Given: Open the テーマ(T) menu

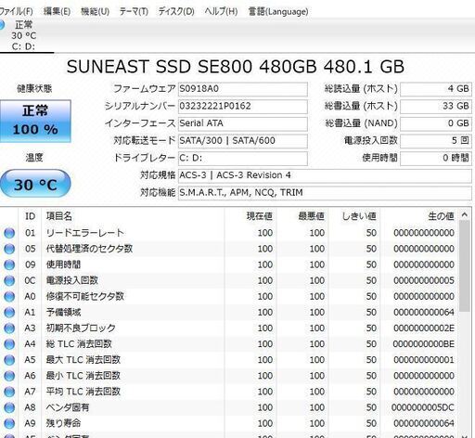Looking at the screenshot, I should tap(134, 12).
